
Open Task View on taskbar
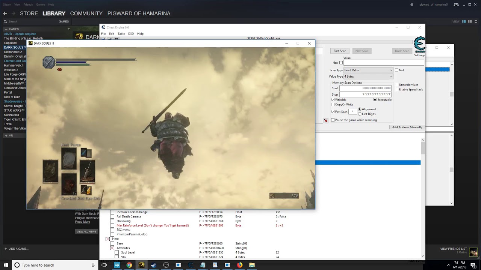(104, 265)
